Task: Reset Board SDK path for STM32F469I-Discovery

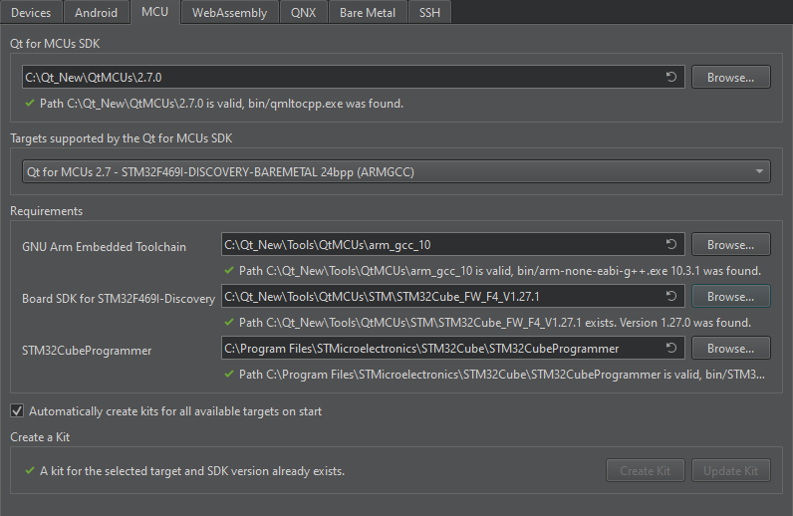Action: [x=671, y=297]
